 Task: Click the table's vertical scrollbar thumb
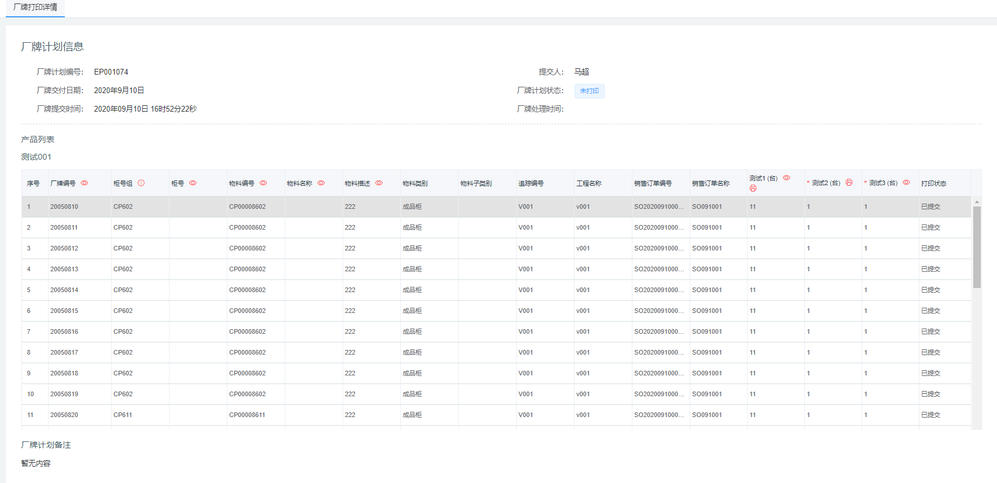coord(977,247)
